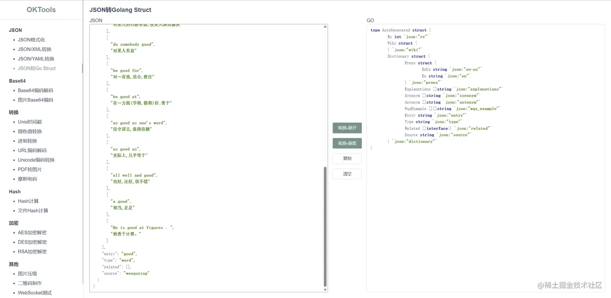The height and width of the screenshot is (298, 611).
Task: Click the "source": "wenquxing" JSON line
Action: (126, 273)
